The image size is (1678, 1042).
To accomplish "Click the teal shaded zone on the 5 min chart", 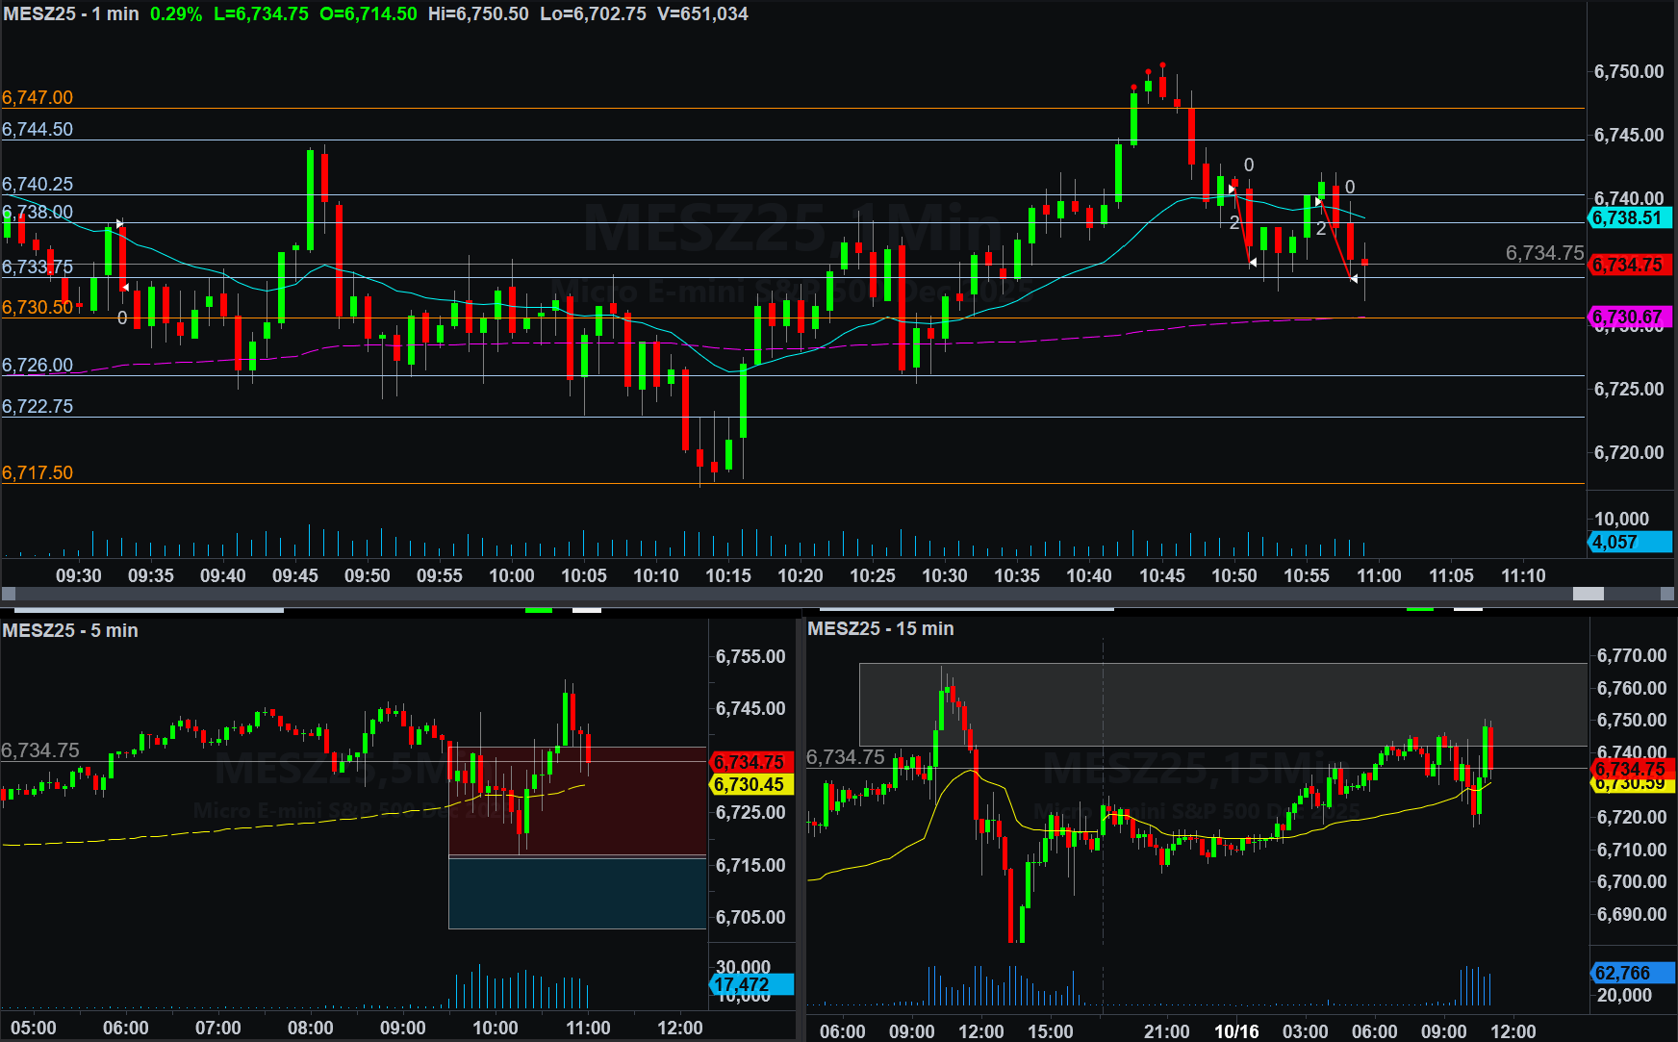I will tap(577, 893).
